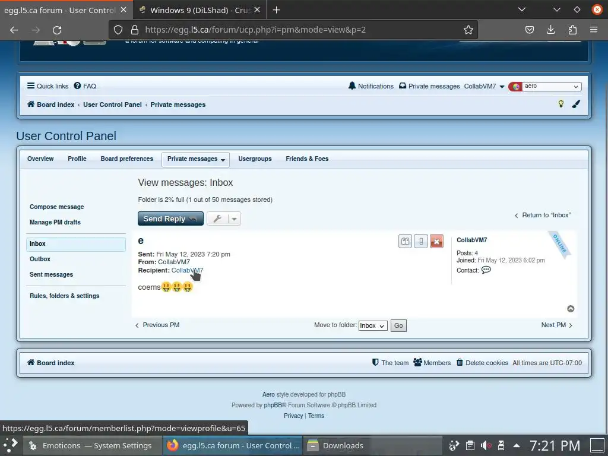The height and width of the screenshot is (456, 608).
Task: Bookmark this page with the star icon
Action: coord(468,30)
